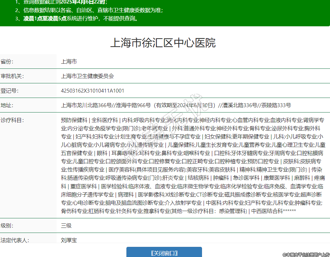Click the address text starting 上海市龙川北路366号

pos(176,106)
